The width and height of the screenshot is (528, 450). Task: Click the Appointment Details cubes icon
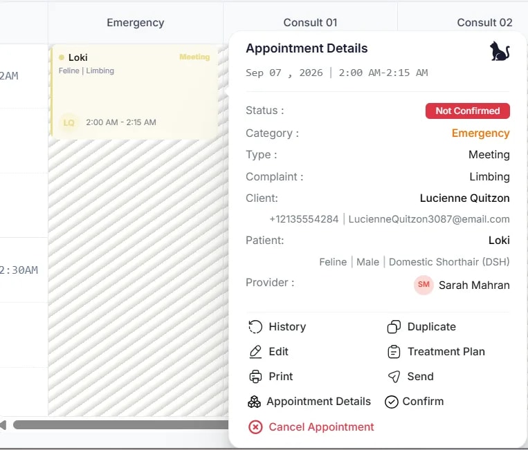254,401
